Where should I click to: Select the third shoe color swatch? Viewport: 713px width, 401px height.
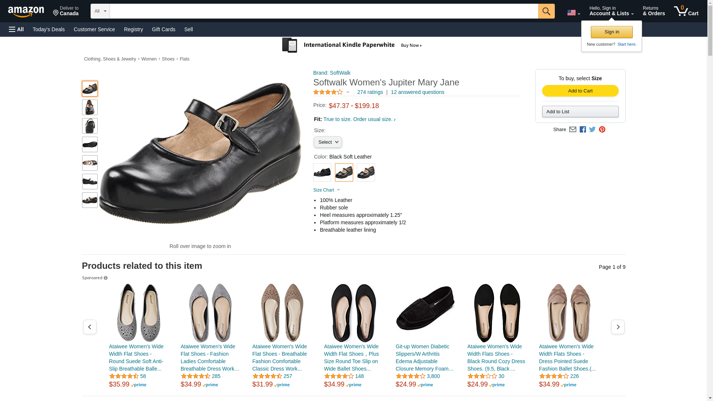click(x=366, y=173)
